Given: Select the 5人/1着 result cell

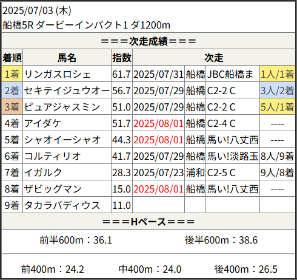Looking at the screenshot, I should [277, 107].
